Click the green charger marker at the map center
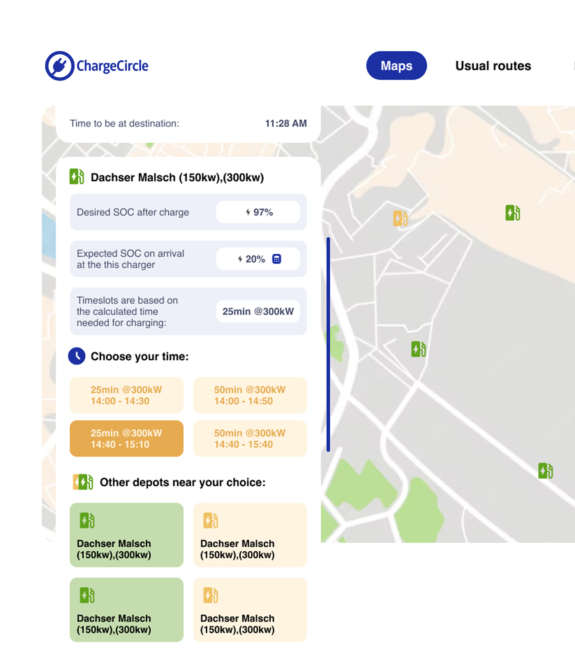575x665 pixels. click(418, 349)
